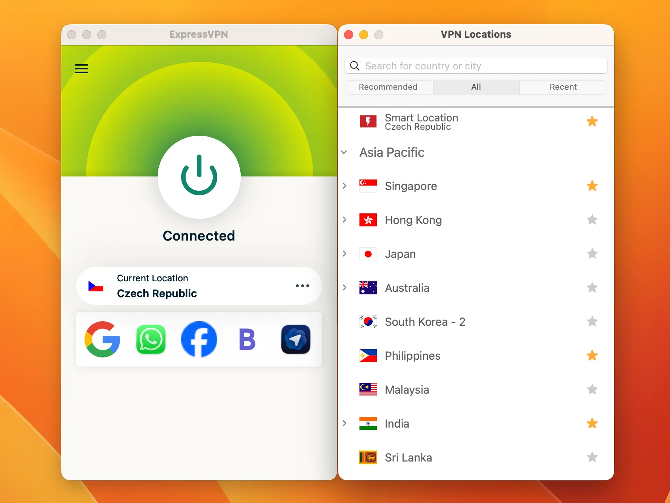Image resolution: width=670 pixels, height=503 pixels.
Task: Open Google from the shortcut bar
Action: [x=102, y=339]
